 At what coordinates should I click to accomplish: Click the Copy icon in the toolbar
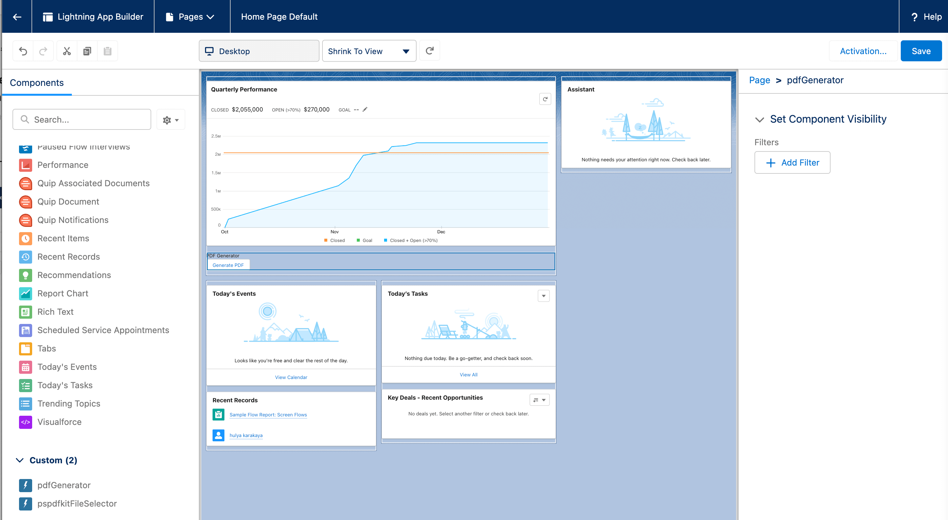[87, 51]
